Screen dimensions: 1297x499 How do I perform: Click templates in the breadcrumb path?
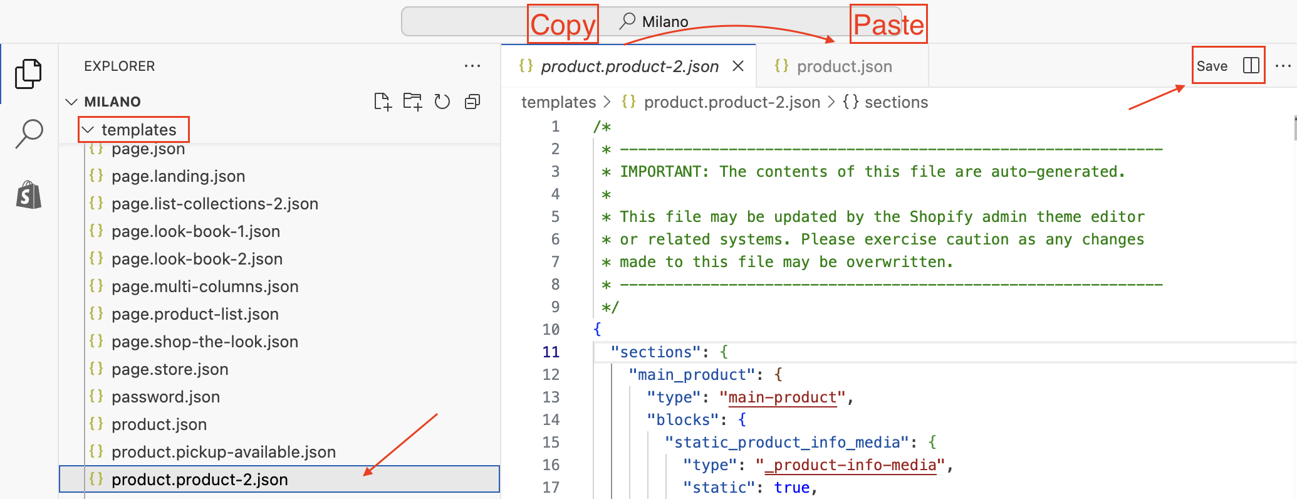[x=558, y=102]
